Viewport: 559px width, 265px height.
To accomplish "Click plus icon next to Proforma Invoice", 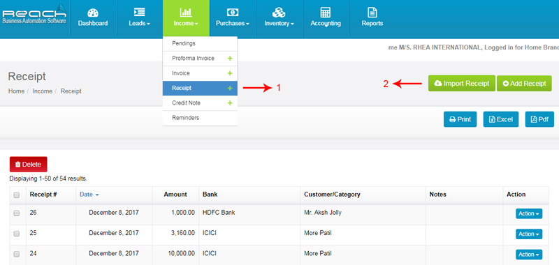I will tap(230, 59).
